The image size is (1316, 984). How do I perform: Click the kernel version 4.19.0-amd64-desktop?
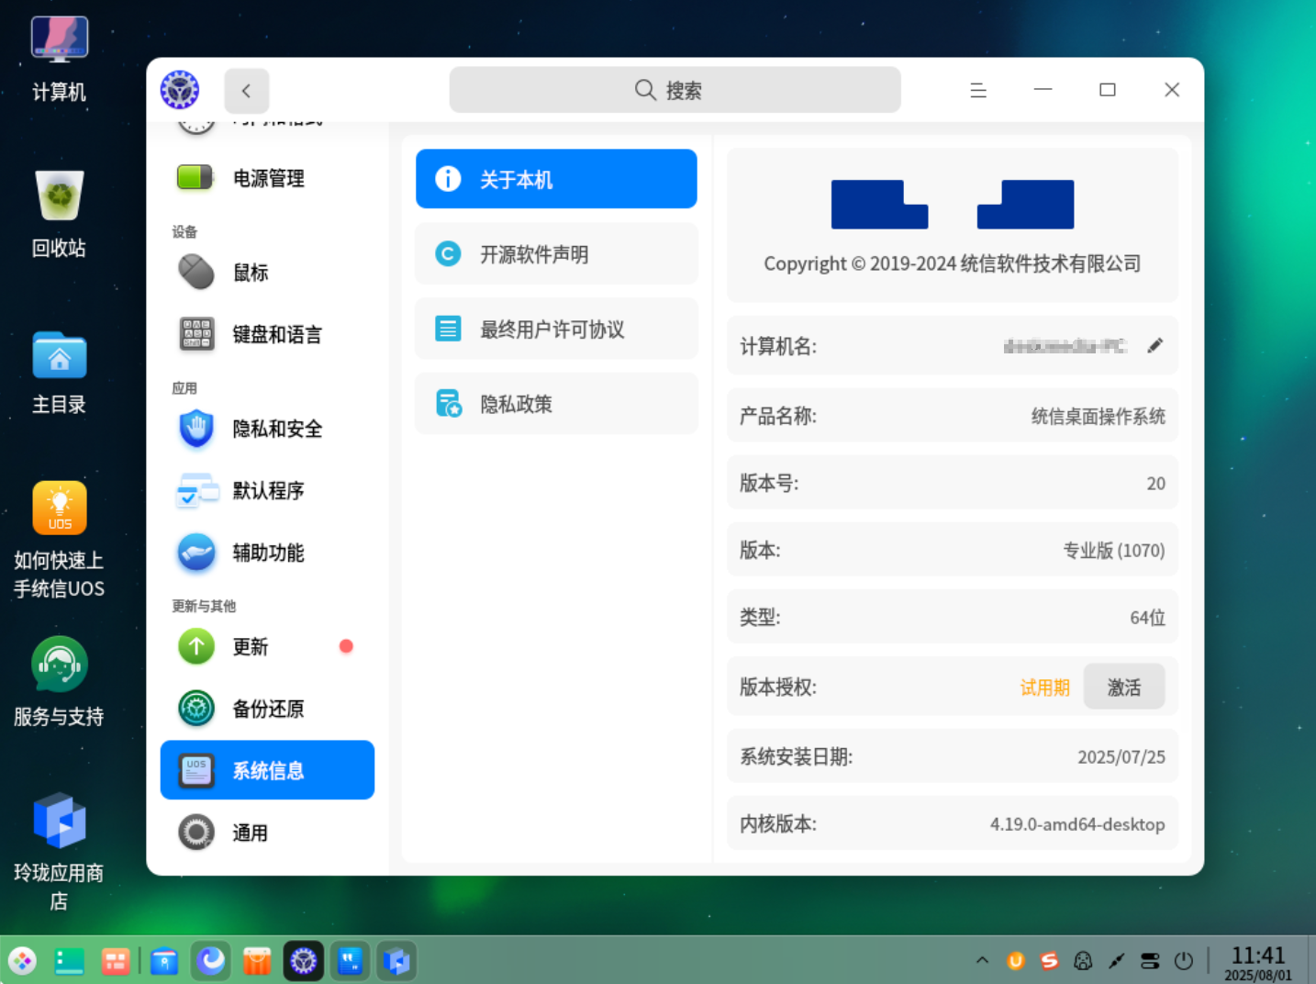1077,824
